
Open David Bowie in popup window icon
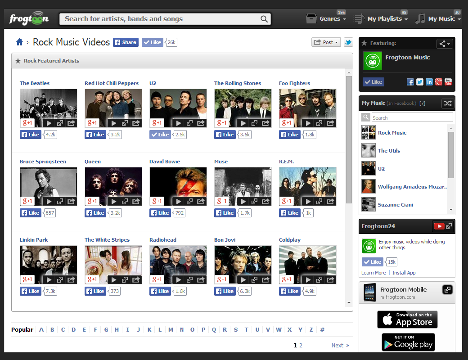[x=190, y=201]
